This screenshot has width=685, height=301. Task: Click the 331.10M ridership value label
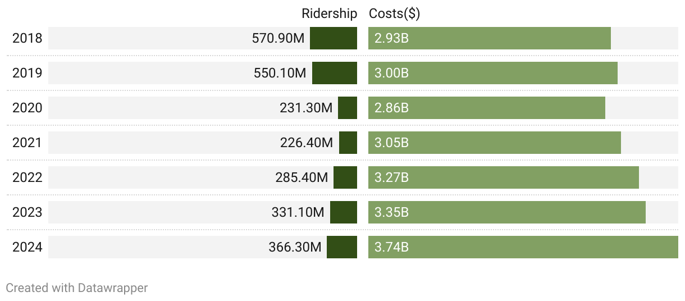click(298, 212)
